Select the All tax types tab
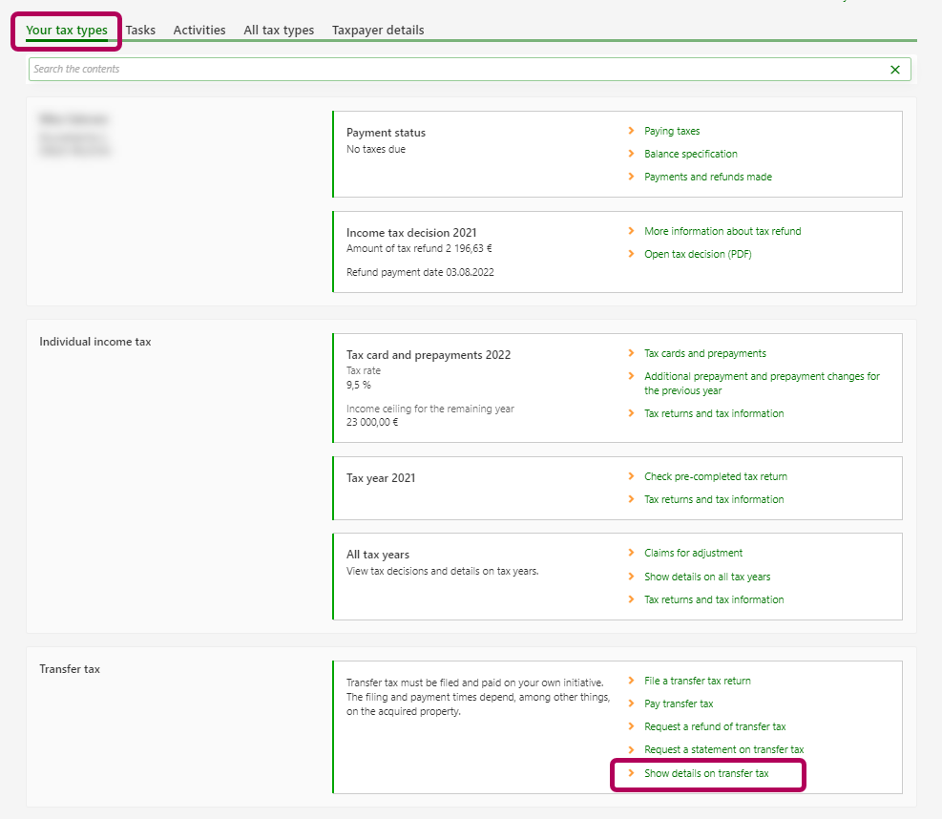 click(279, 31)
